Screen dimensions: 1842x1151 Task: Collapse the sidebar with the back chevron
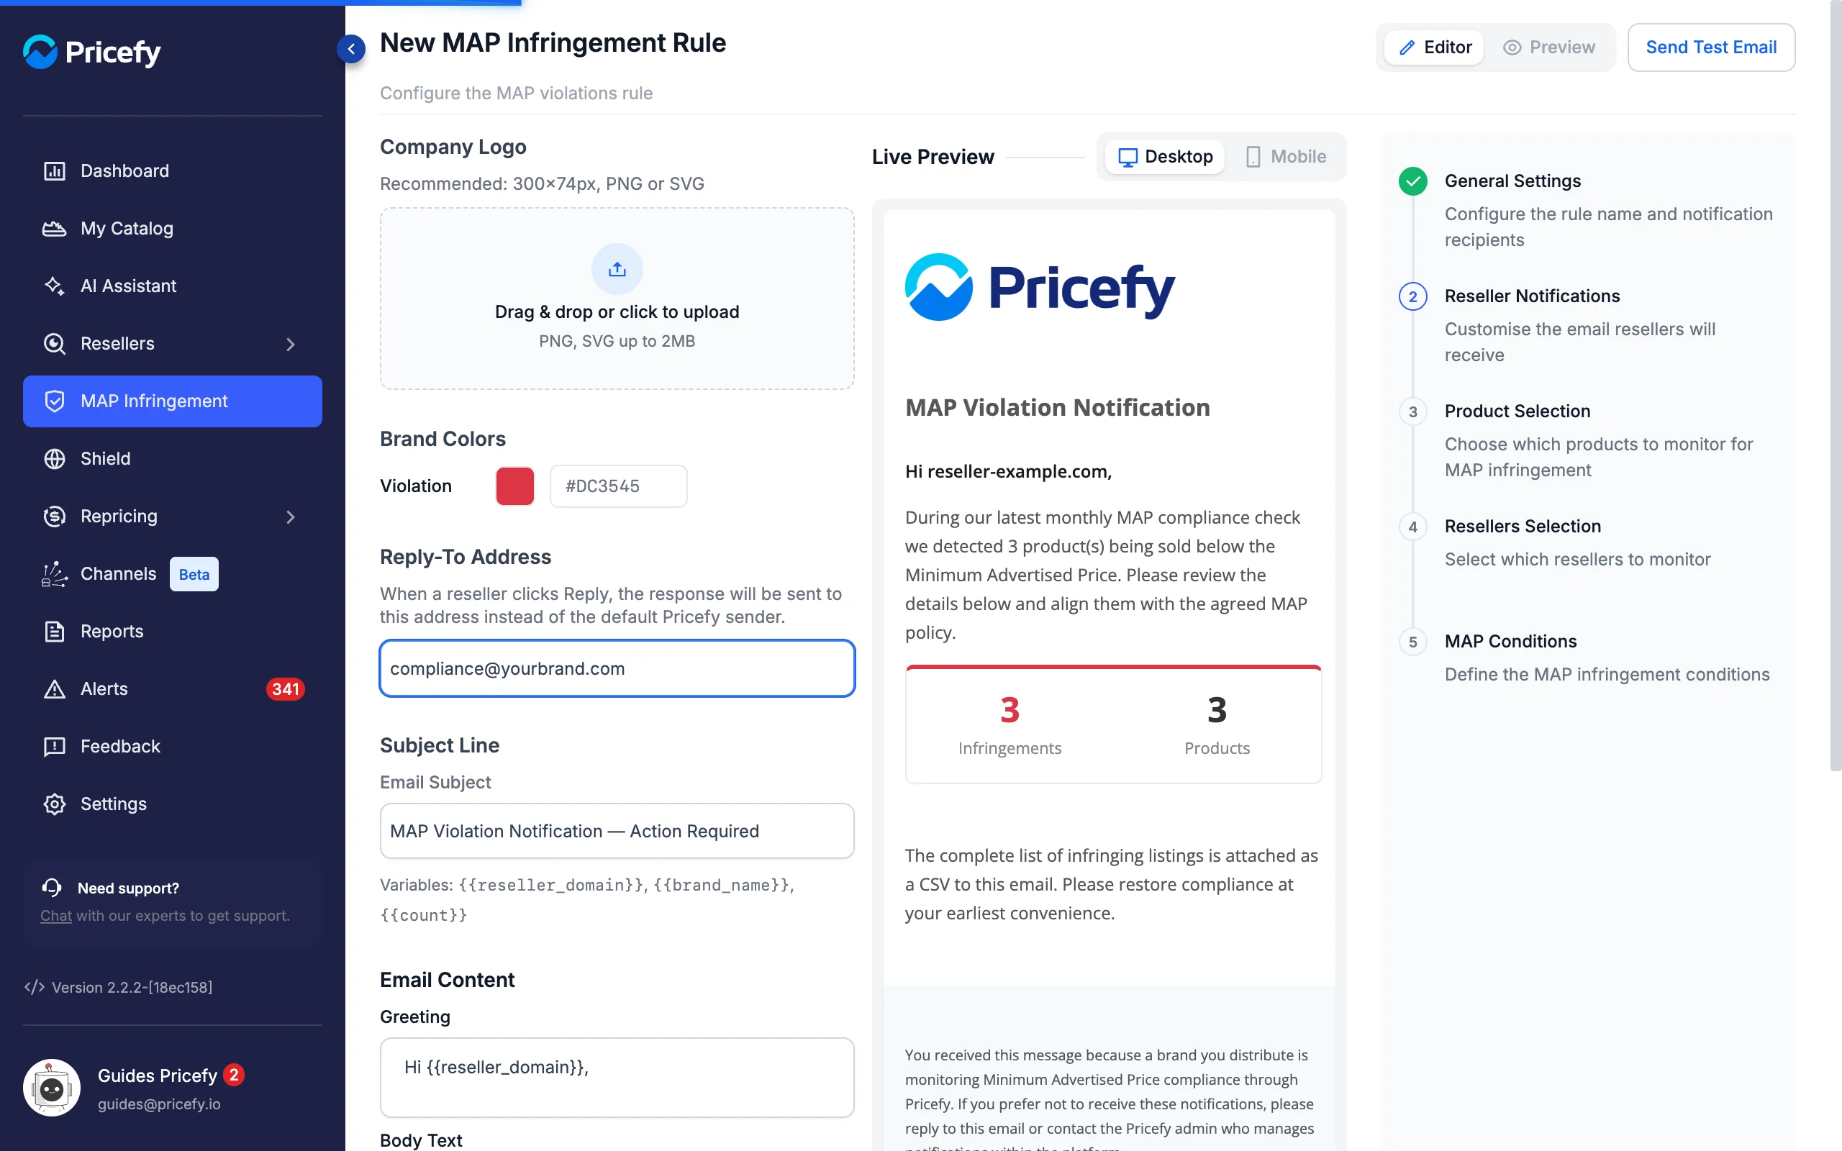click(351, 49)
